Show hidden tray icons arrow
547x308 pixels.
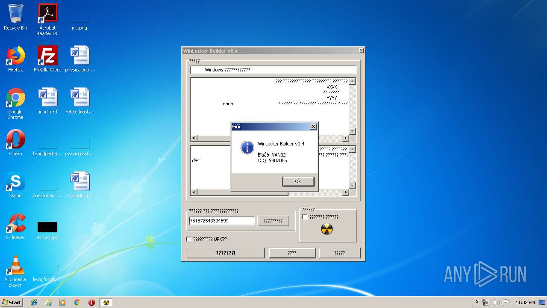[476, 302]
